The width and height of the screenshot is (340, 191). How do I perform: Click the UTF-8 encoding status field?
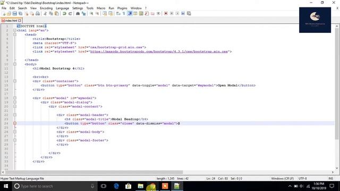(302, 178)
